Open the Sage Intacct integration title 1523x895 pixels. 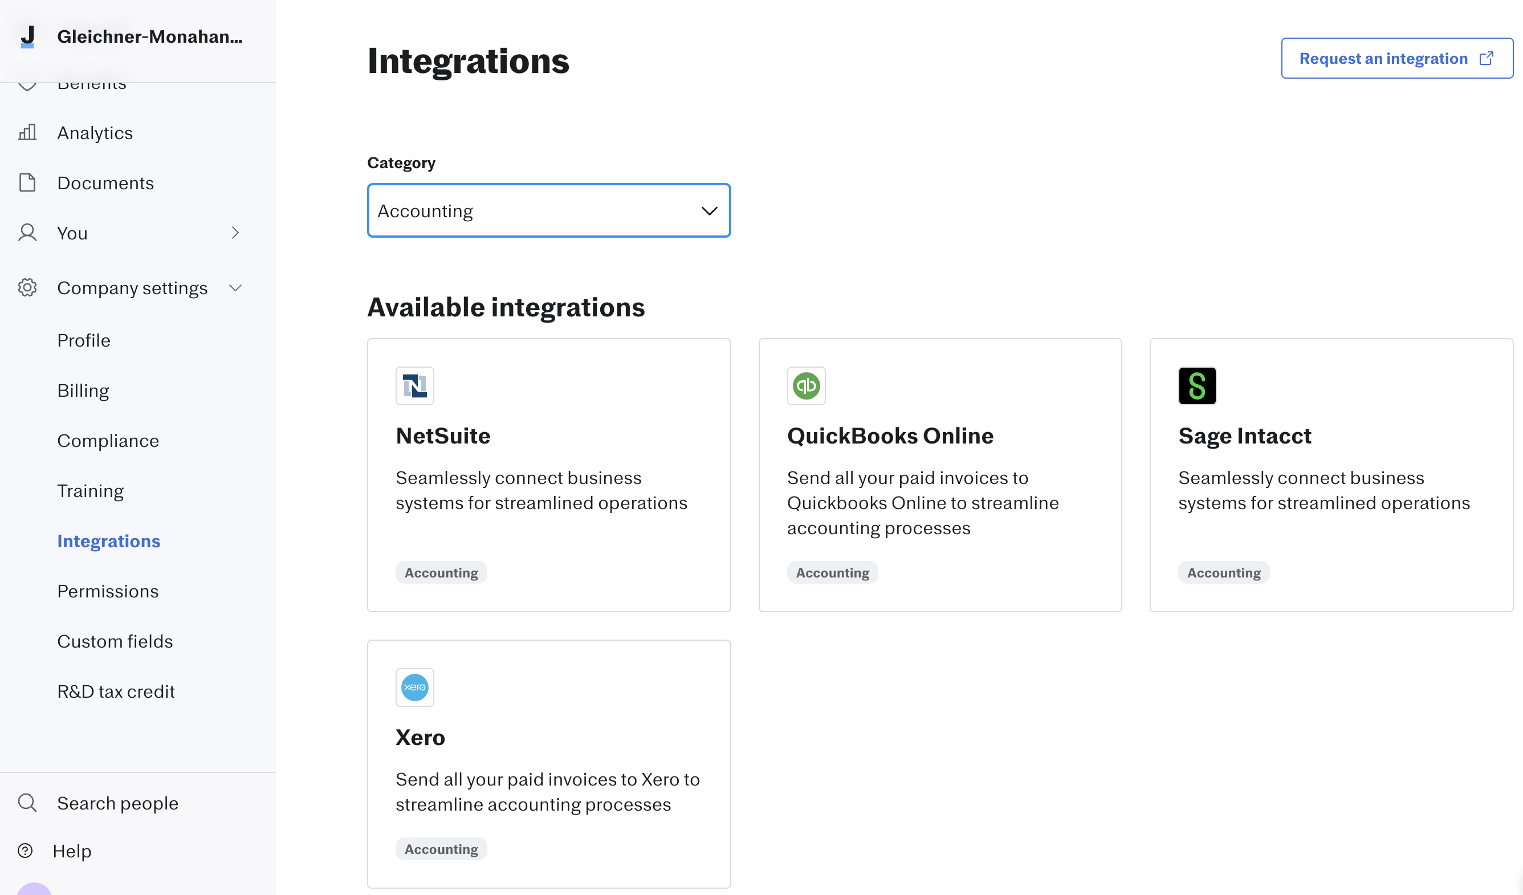(x=1245, y=436)
